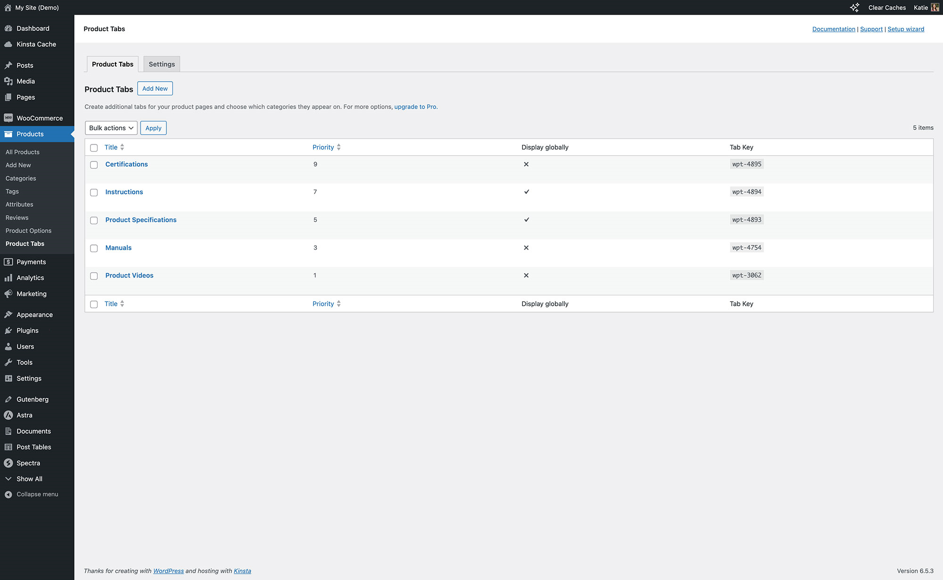The image size is (943, 580).
Task: Open the Bulk actions dropdown
Action: tap(111, 128)
